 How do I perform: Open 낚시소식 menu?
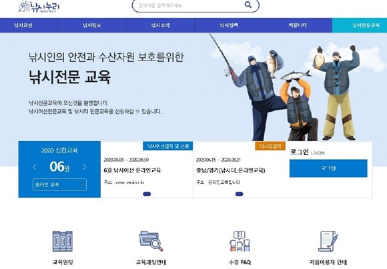point(160,25)
